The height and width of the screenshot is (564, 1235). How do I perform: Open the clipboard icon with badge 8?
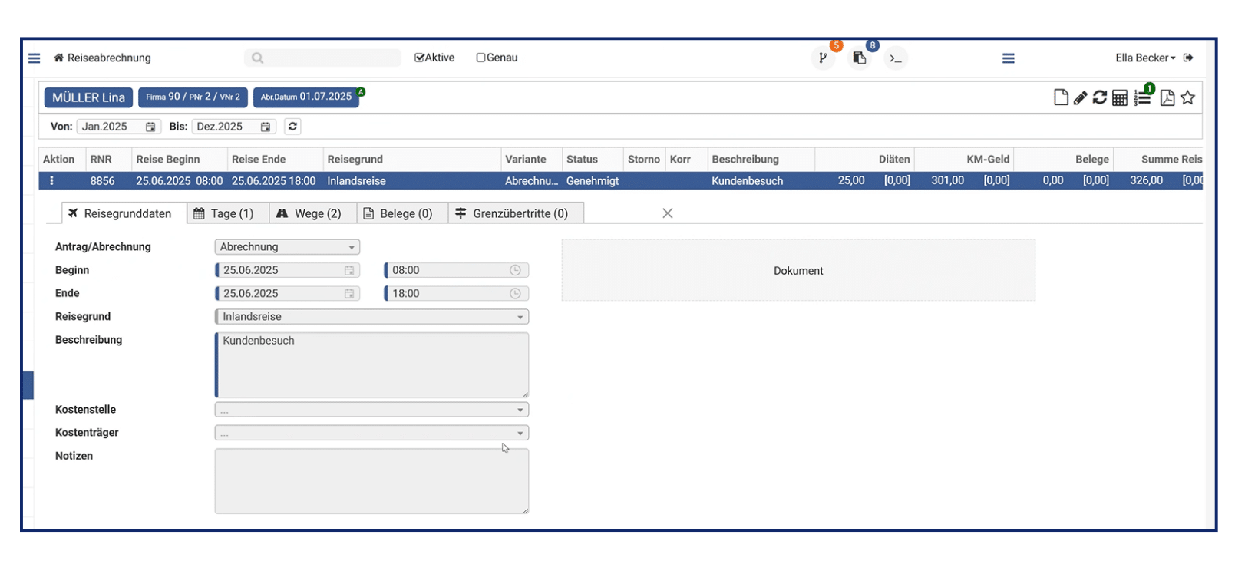pyautogui.click(x=860, y=58)
